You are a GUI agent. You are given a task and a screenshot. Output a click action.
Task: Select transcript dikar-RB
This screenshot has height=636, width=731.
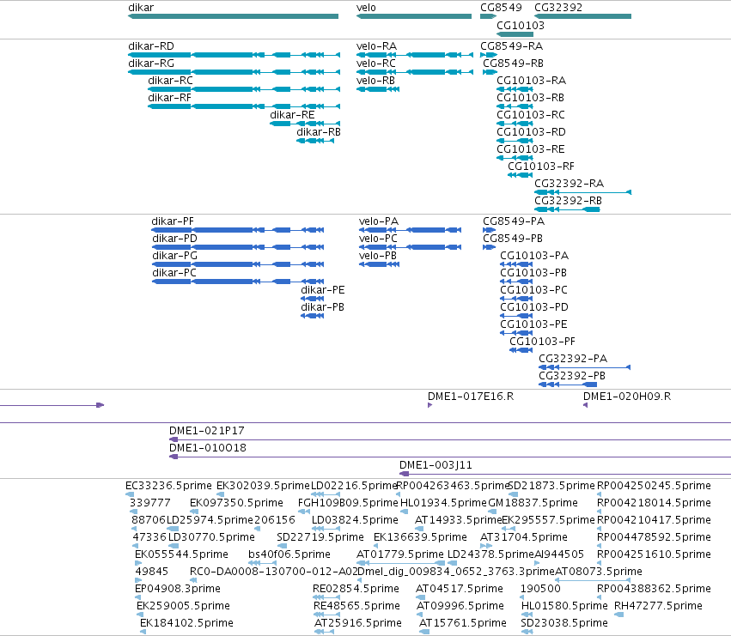(x=315, y=141)
